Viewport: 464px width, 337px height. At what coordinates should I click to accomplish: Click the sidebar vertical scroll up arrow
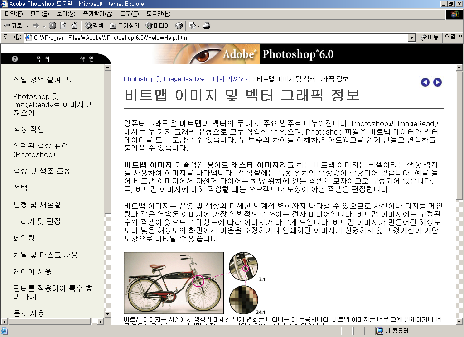pyautogui.click(x=108, y=68)
